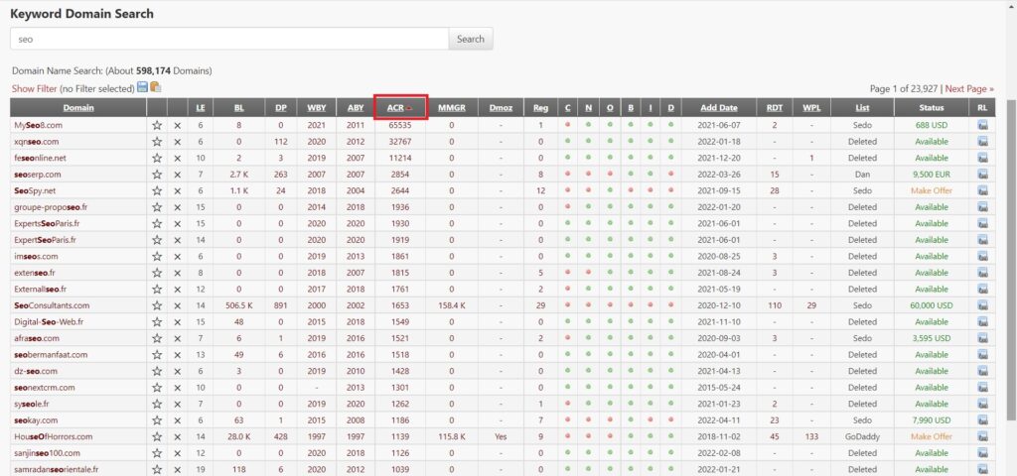The width and height of the screenshot is (1017, 476).
Task: Sort by the DP column header
Action: (x=280, y=107)
